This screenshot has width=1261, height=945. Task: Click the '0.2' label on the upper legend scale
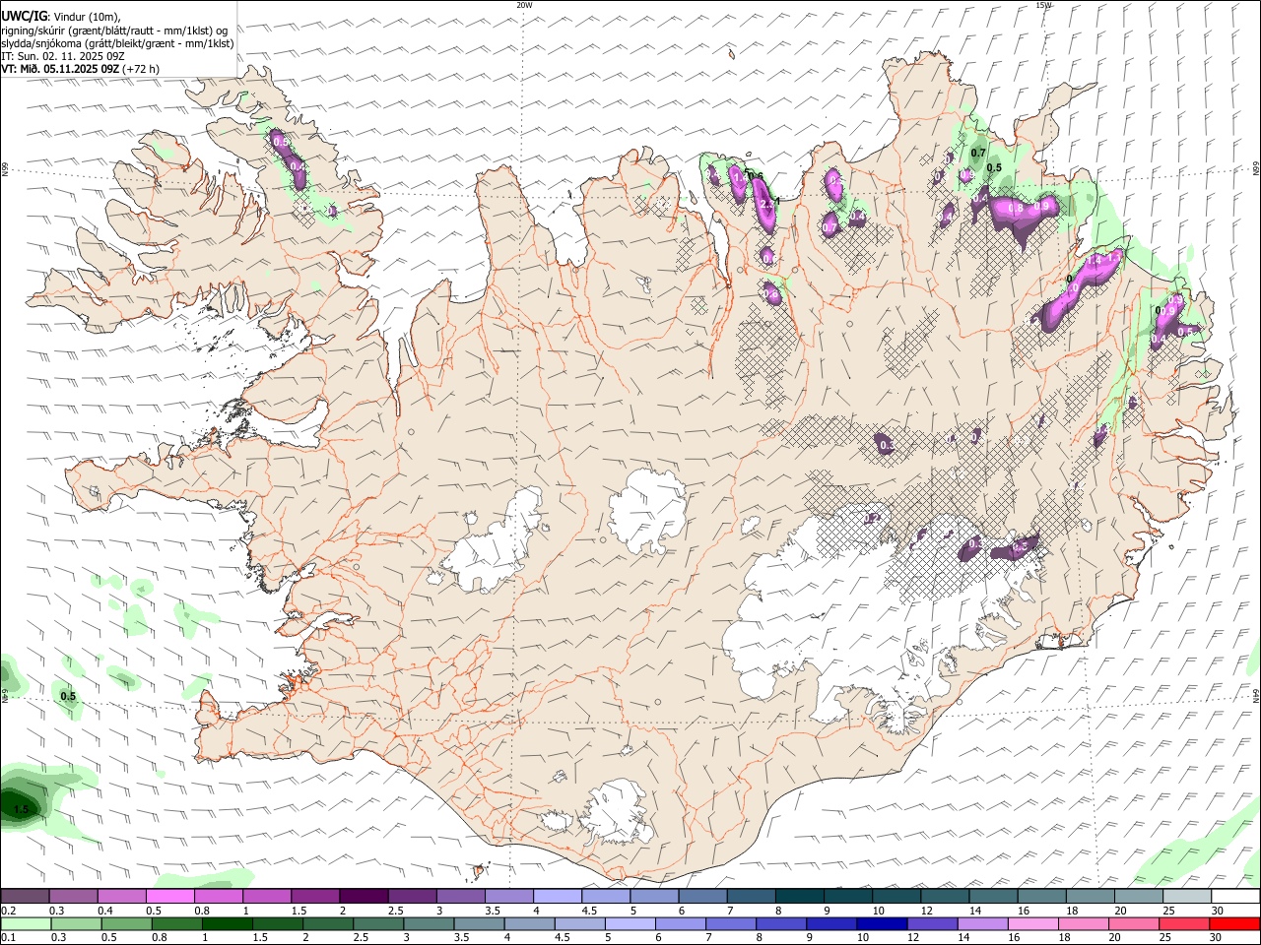(8, 911)
